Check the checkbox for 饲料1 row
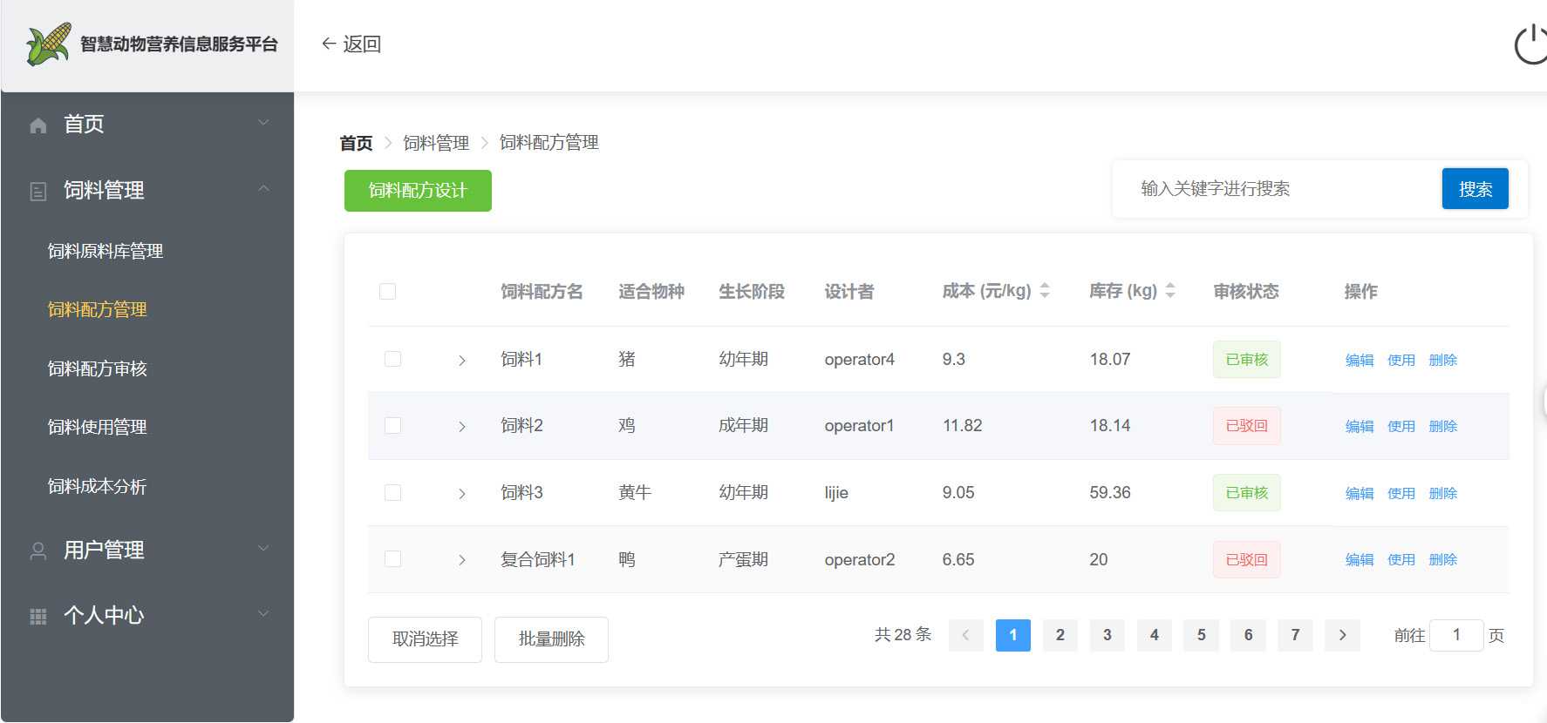Viewport: 1547px width, 723px height. click(393, 359)
